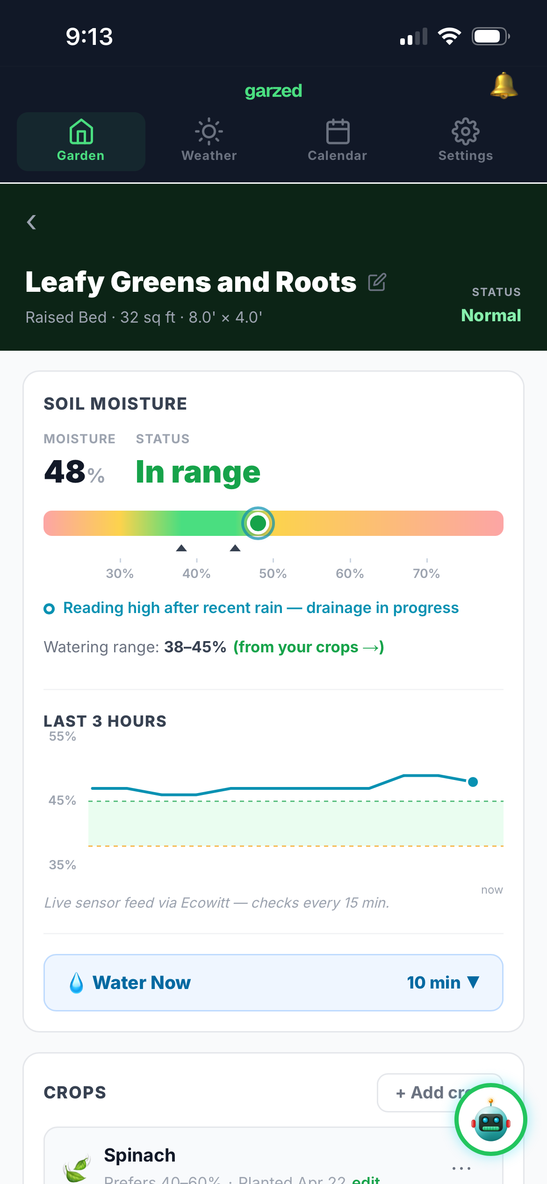Tap the moisture gauge indicator knob

258,523
